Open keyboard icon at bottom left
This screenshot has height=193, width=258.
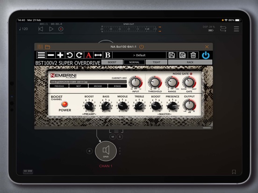28,172
